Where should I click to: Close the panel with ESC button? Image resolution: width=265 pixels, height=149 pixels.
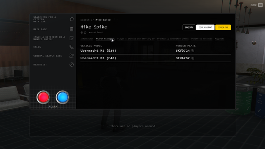[x=260, y=5]
